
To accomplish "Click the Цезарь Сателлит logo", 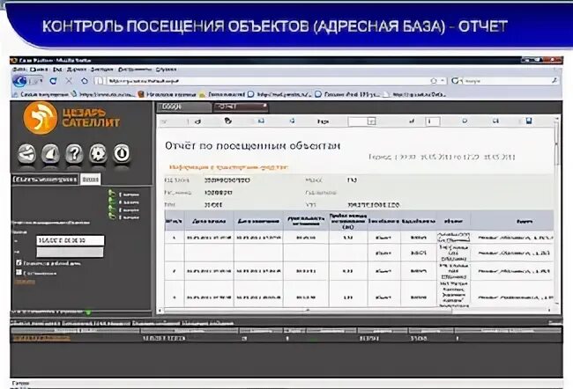I will point(71,118).
